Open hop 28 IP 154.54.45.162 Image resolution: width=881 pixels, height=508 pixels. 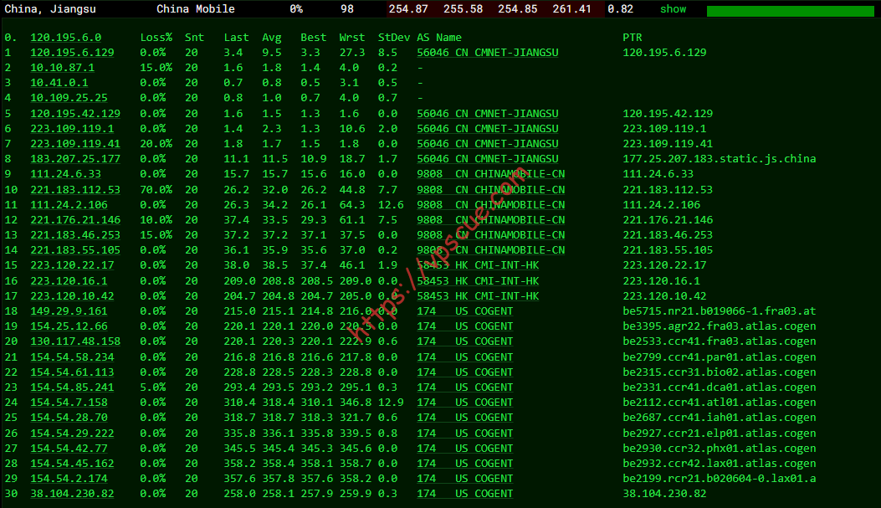72,464
